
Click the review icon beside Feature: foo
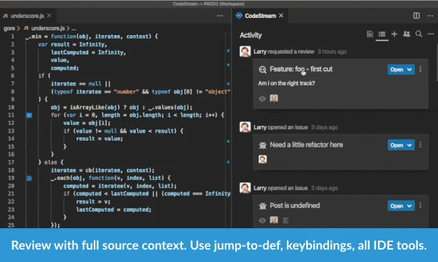[262, 70]
